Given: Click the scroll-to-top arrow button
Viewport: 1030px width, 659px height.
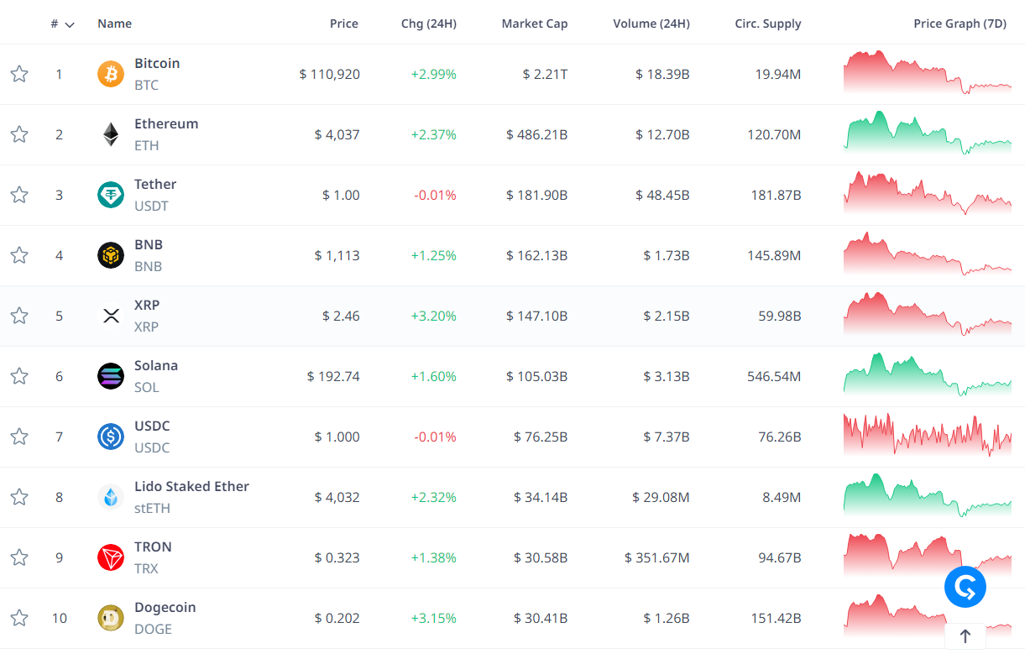Looking at the screenshot, I should point(965,636).
